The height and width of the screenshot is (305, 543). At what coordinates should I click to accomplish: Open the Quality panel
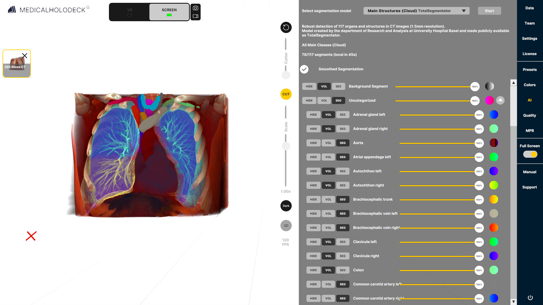(530, 115)
